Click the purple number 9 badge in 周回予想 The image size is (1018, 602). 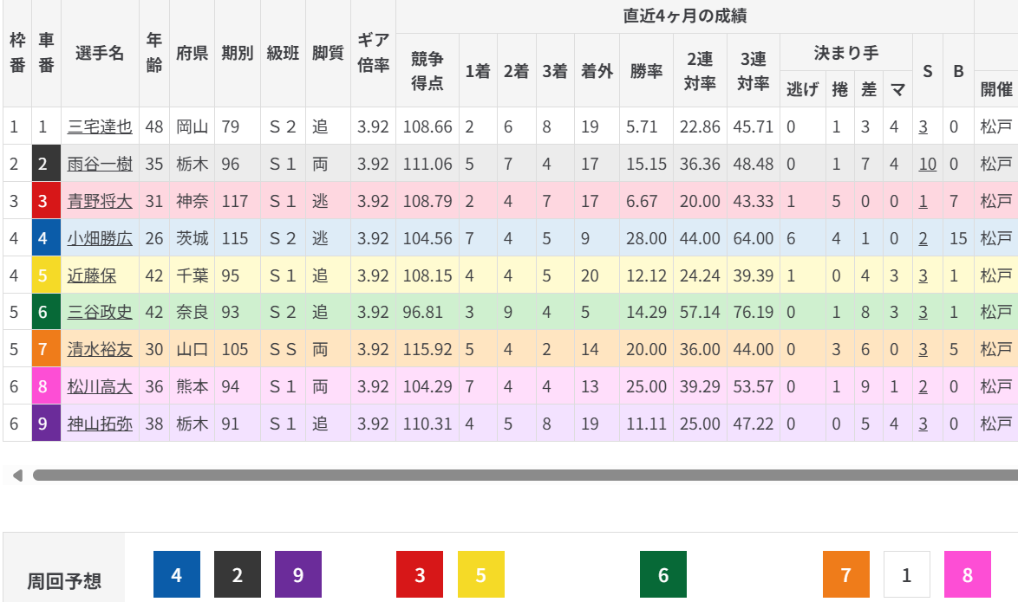pyautogui.click(x=298, y=575)
